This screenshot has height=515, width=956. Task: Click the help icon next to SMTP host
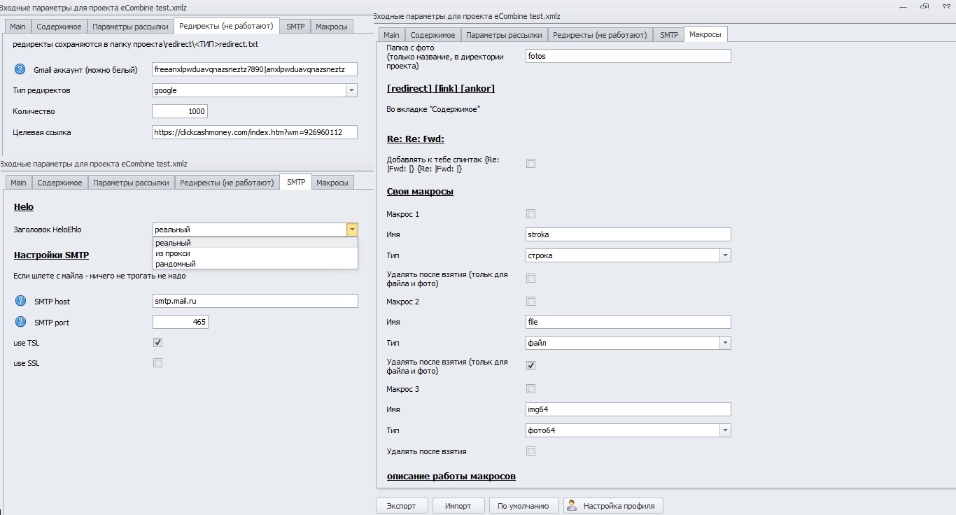[x=20, y=301]
